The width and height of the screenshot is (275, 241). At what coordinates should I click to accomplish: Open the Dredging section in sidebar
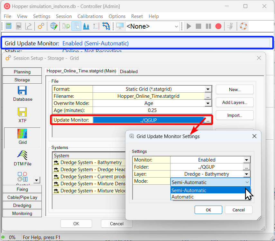tap(22, 205)
